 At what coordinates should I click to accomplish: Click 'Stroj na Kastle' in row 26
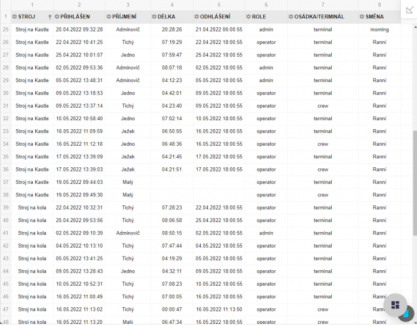[x=32, y=42]
